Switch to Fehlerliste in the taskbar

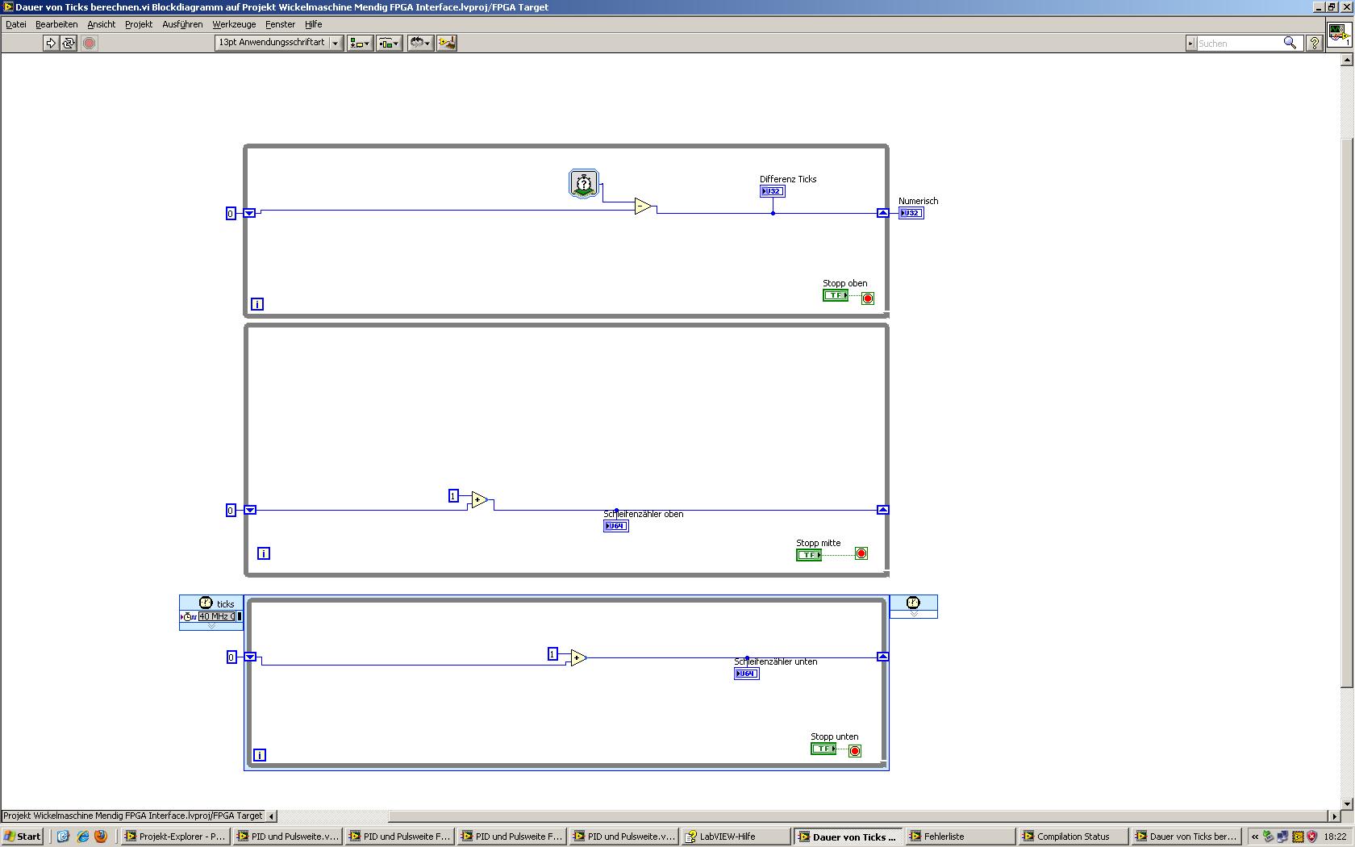pyautogui.click(x=960, y=837)
